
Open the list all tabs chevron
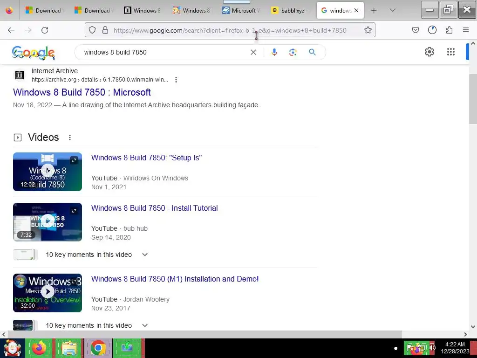click(393, 11)
